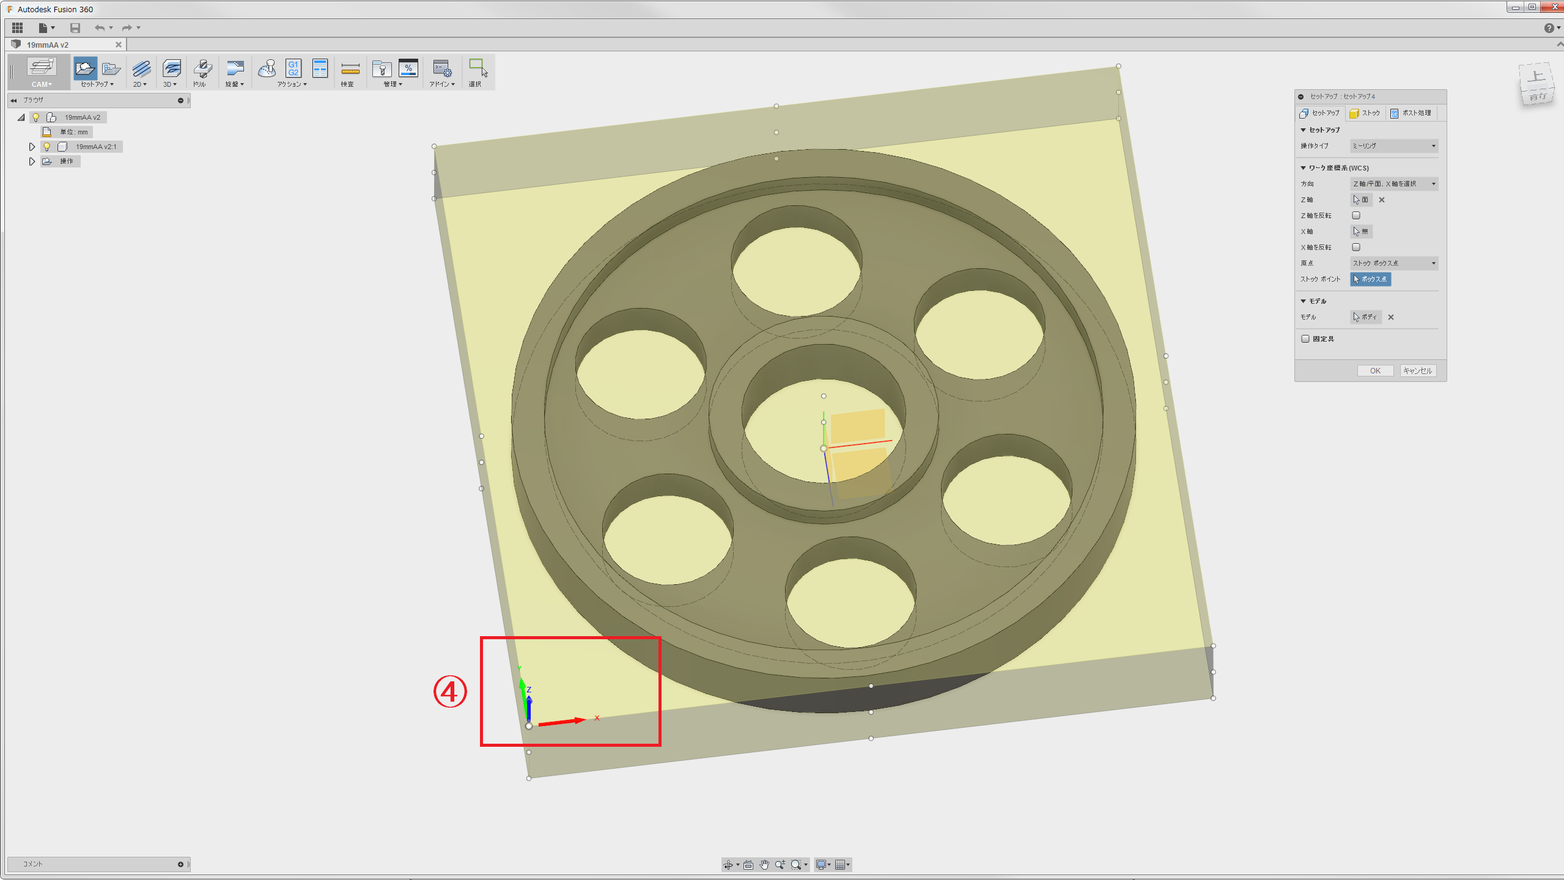Open the tool library icon in 管理
Viewport: 1564px width, 880px height.
click(x=382, y=68)
